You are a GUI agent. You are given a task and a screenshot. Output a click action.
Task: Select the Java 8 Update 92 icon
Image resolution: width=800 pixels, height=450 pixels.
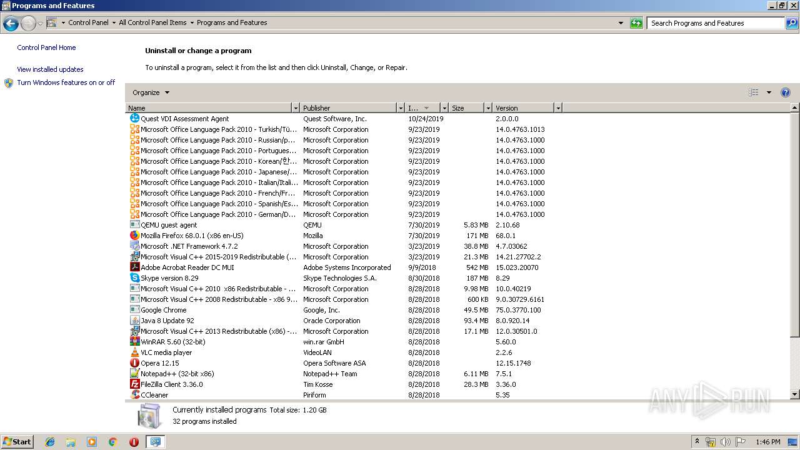tap(134, 320)
